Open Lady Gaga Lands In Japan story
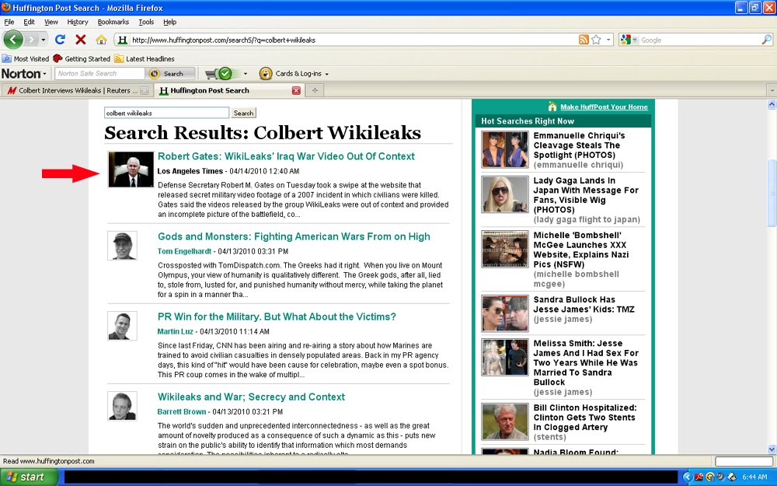 [x=586, y=195]
